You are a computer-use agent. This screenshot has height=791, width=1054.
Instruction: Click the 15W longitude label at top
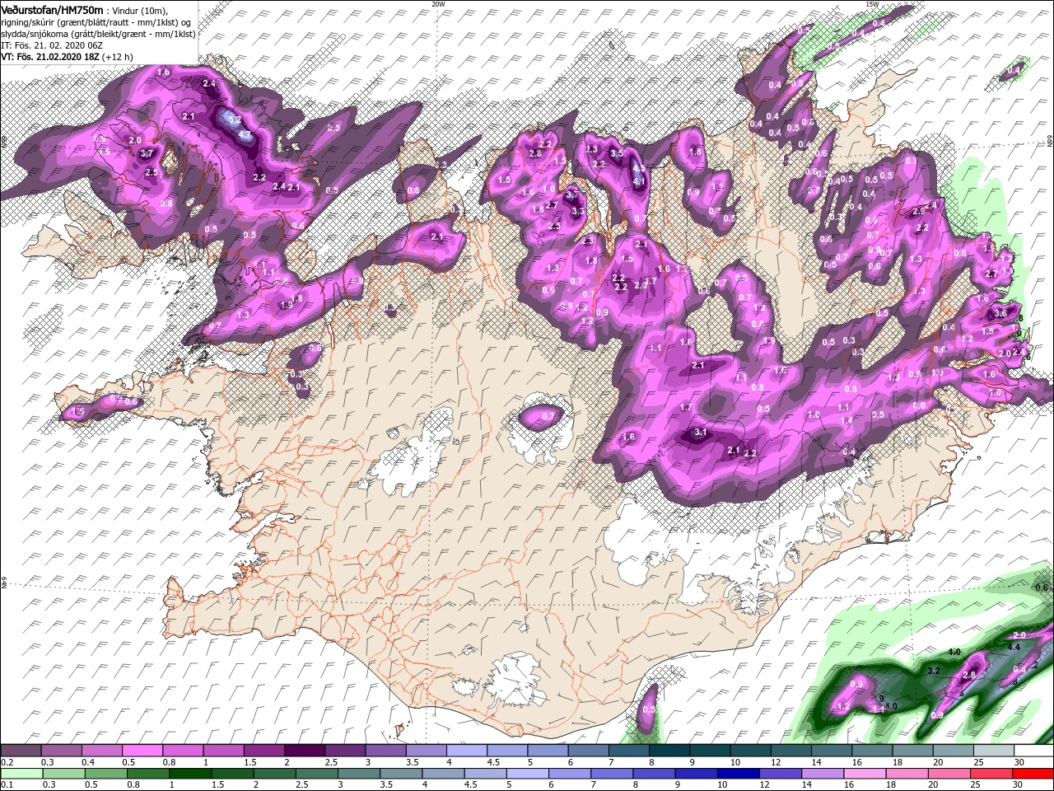(871, 4)
